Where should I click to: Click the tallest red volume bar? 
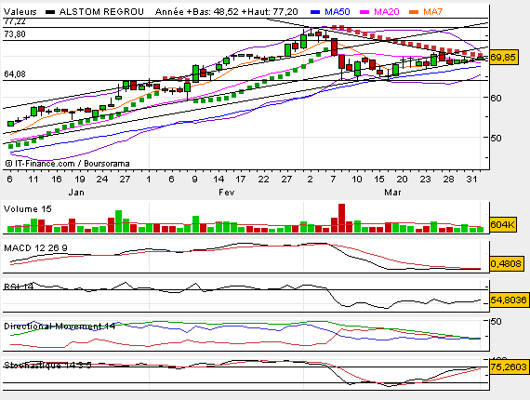(342, 218)
